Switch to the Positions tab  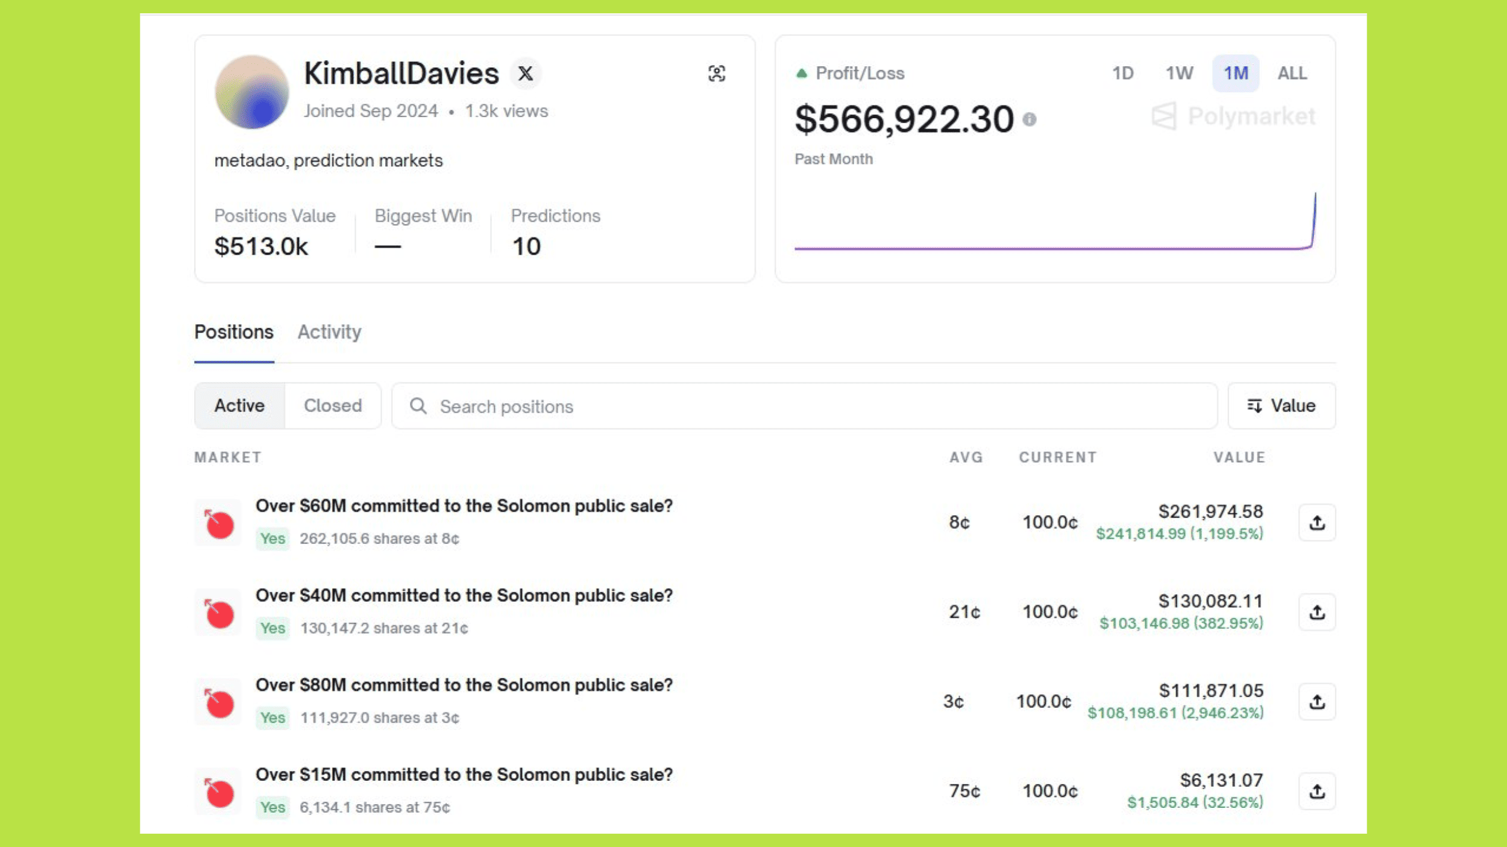(x=234, y=332)
